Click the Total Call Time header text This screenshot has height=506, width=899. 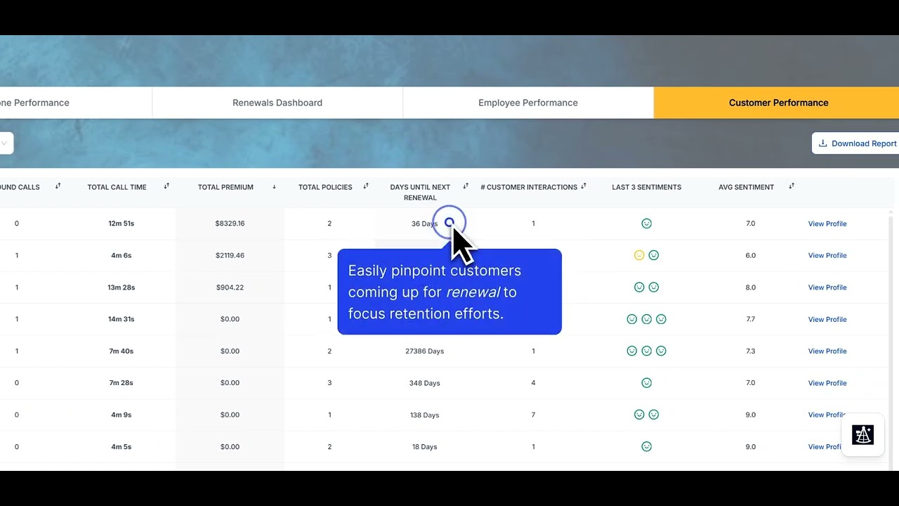tap(117, 187)
